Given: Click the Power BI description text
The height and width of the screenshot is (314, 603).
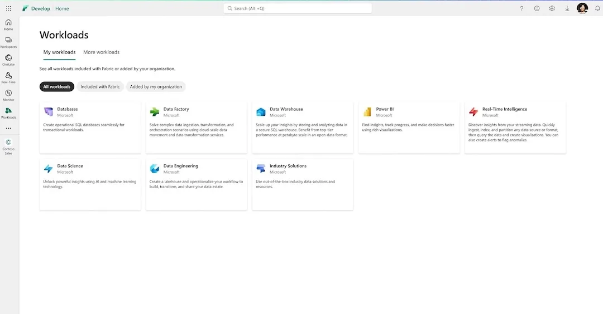Looking at the screenshot, I should 408,127.
